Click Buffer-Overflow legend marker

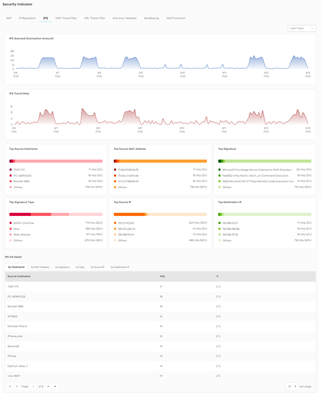pyautogui.click(x=10, y=223)
